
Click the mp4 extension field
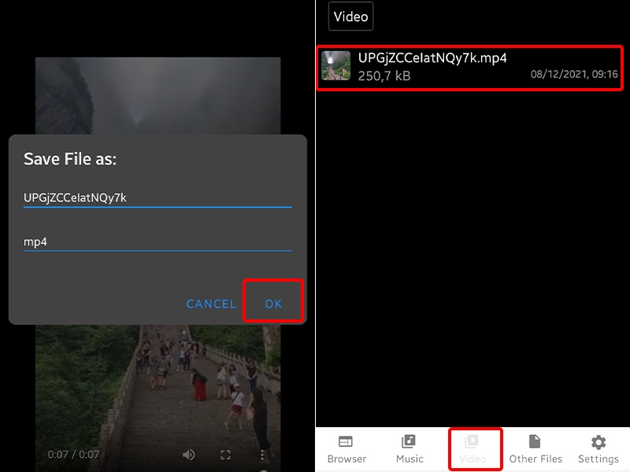point(157,241)
